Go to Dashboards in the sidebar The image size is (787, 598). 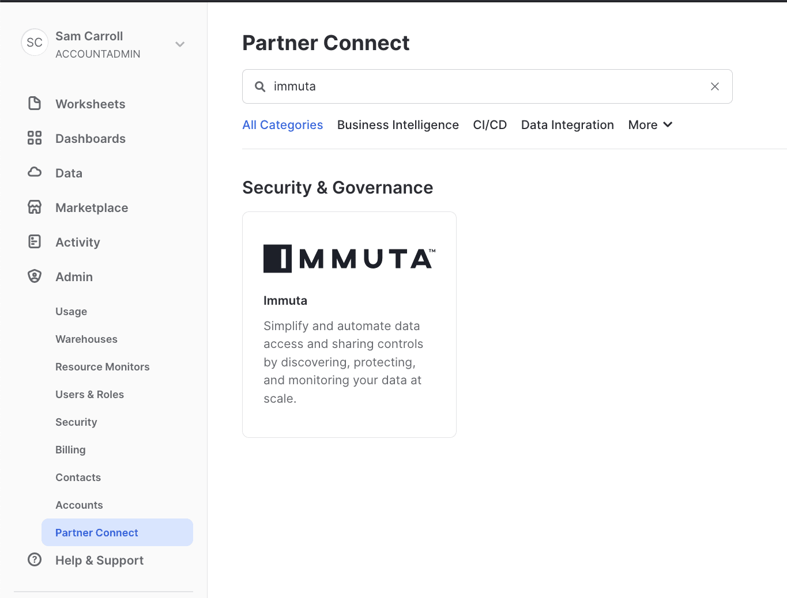[90, 138]
